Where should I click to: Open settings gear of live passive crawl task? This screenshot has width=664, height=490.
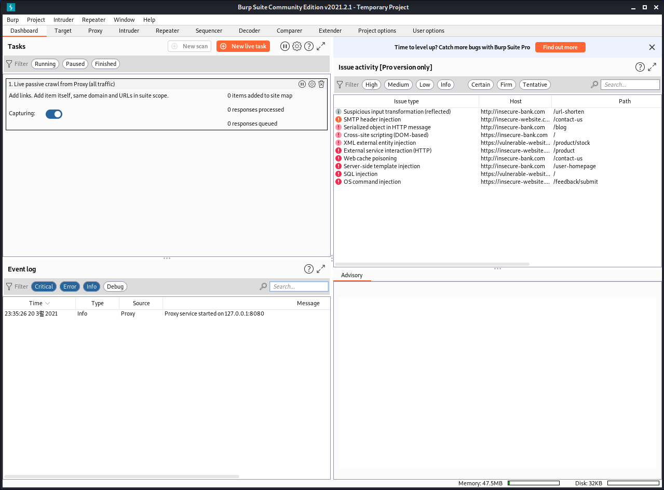312,84
